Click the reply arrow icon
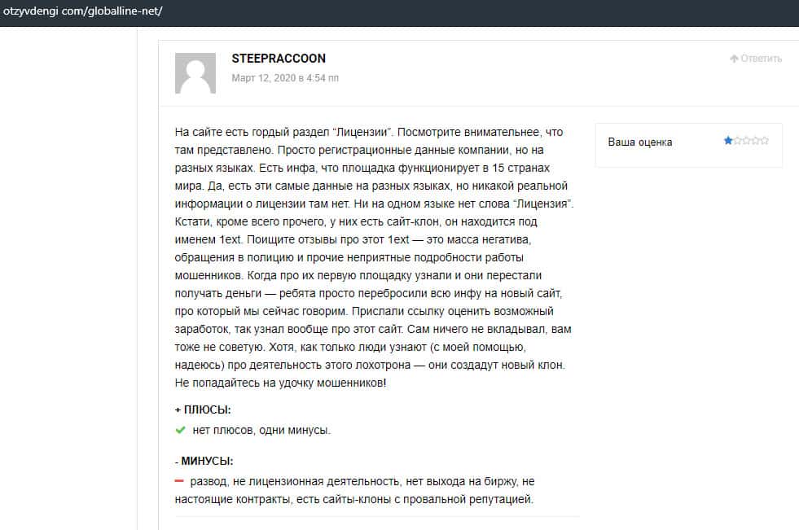This screenshot has height=530, width=799. 734,59
